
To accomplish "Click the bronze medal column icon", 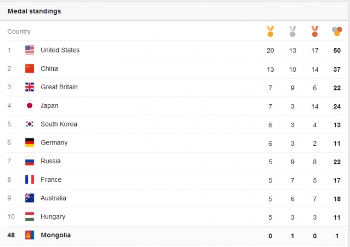I will [x=315, y=31].
